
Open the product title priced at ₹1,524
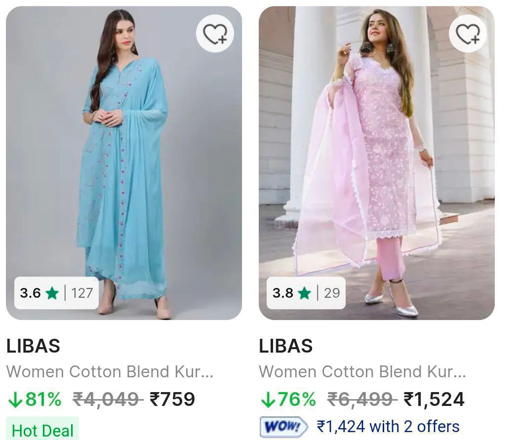pos(362,371)
